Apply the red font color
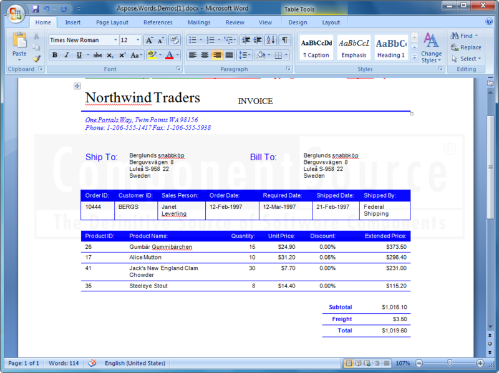Screen dimensions: 499x373 tap(170, 55)
